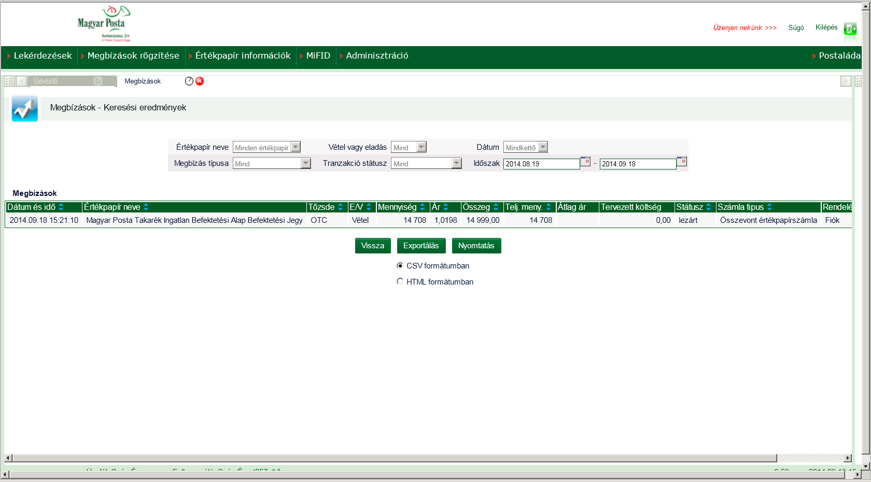Click the Exportálás button
This screenshot has width=871, height=482.
click(x=421, y=246)
